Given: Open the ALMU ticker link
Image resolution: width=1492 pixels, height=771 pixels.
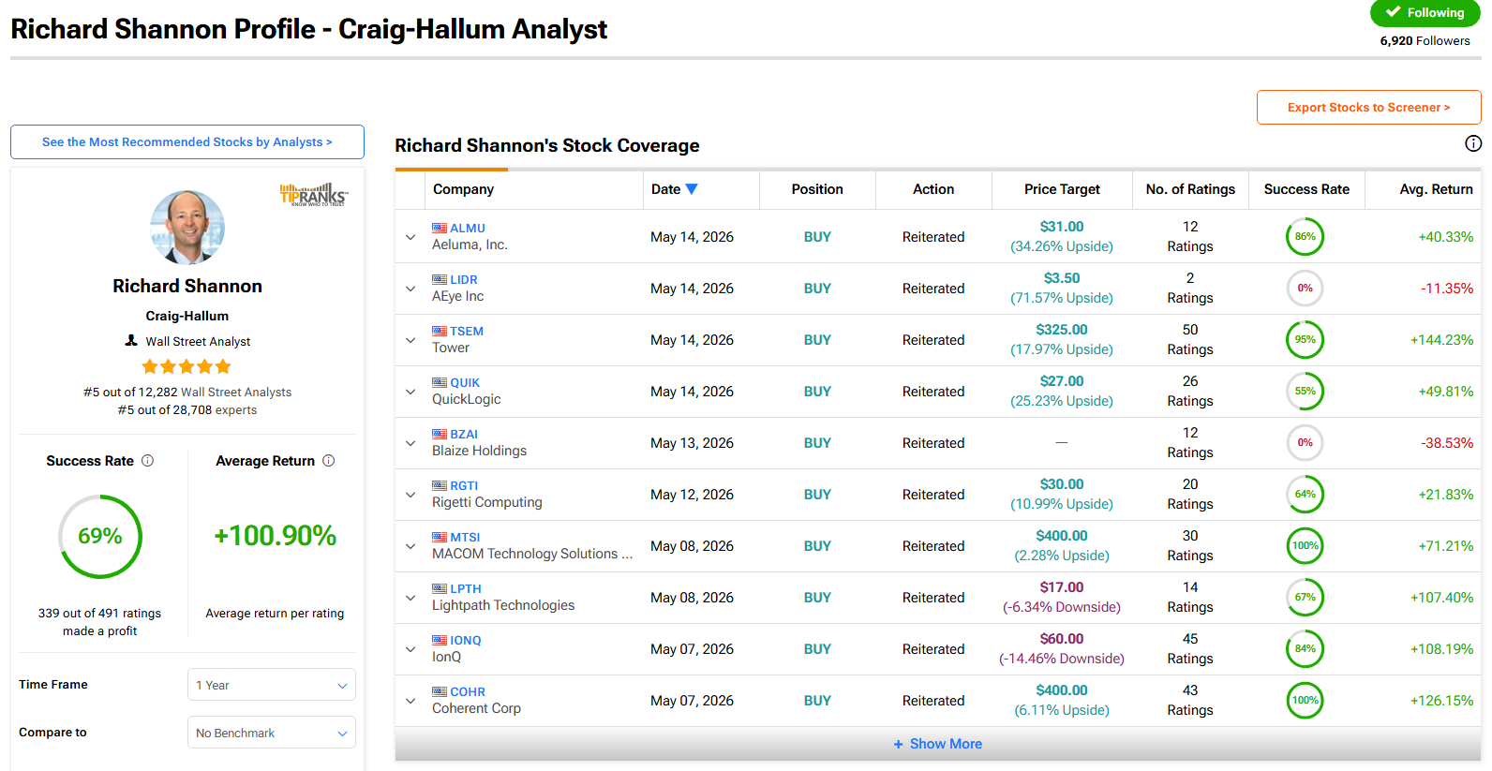Looking at the screenshot, I should click(x=468, y=229).
